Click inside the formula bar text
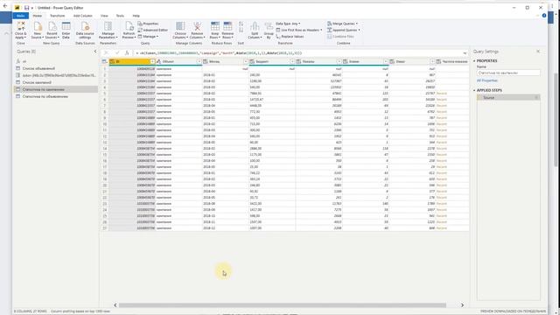The image size is (560, 315). [x=219, y=52]
